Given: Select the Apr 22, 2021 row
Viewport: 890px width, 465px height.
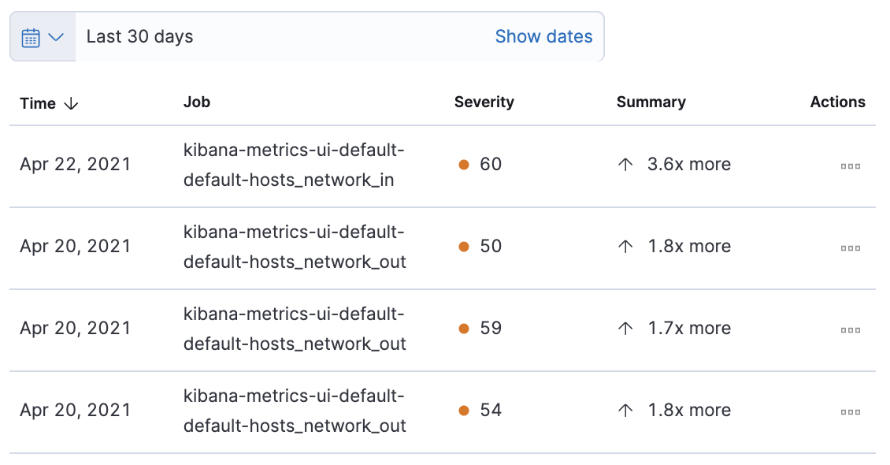Looking at the screenshot, I should pos(76,165).
